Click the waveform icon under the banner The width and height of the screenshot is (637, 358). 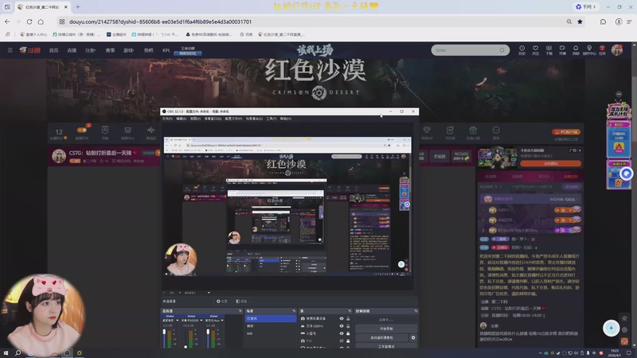pyautogui.click(x=150, y=130)
